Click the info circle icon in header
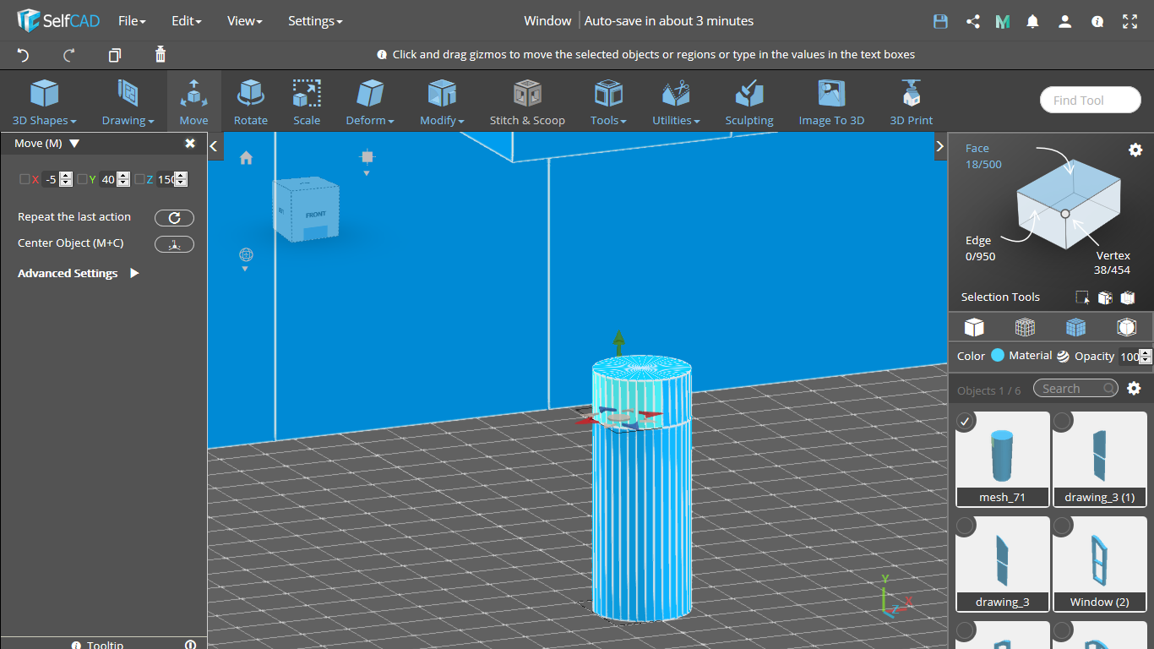 click(x=1097, y=22)
